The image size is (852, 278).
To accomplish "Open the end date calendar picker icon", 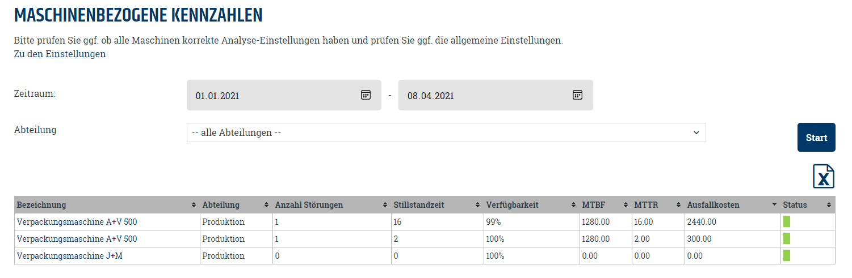I will (577, 95).
